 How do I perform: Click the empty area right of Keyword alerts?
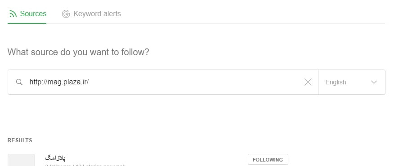pyautogui.click(x=252, y=13)
